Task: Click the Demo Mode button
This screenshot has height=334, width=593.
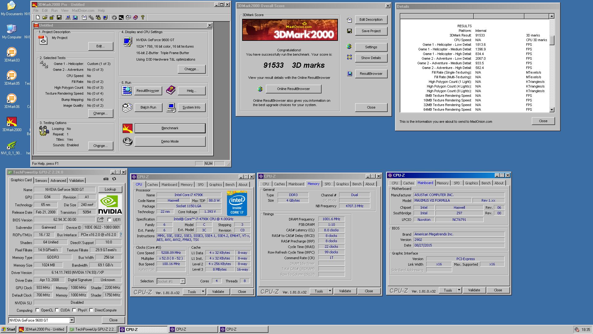Action: pos(170,141)
